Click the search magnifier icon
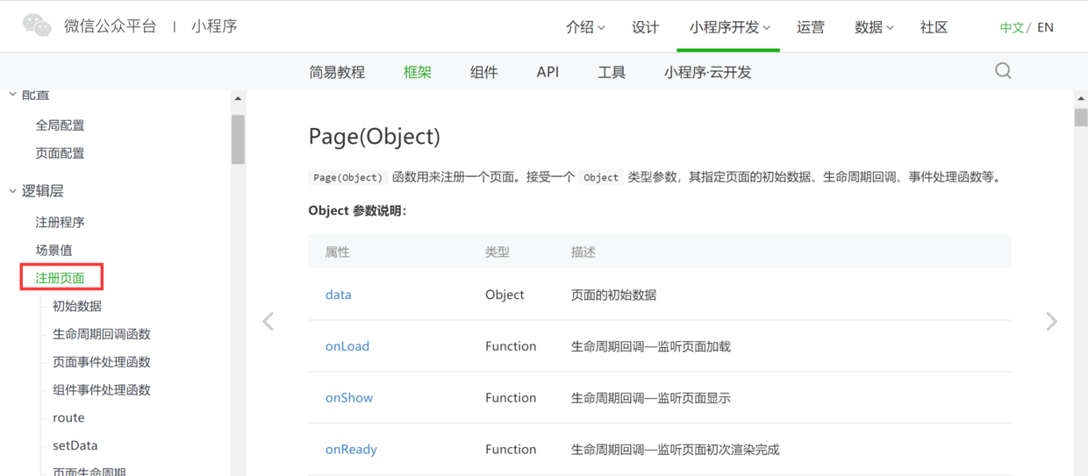 tap(1003, 71)
